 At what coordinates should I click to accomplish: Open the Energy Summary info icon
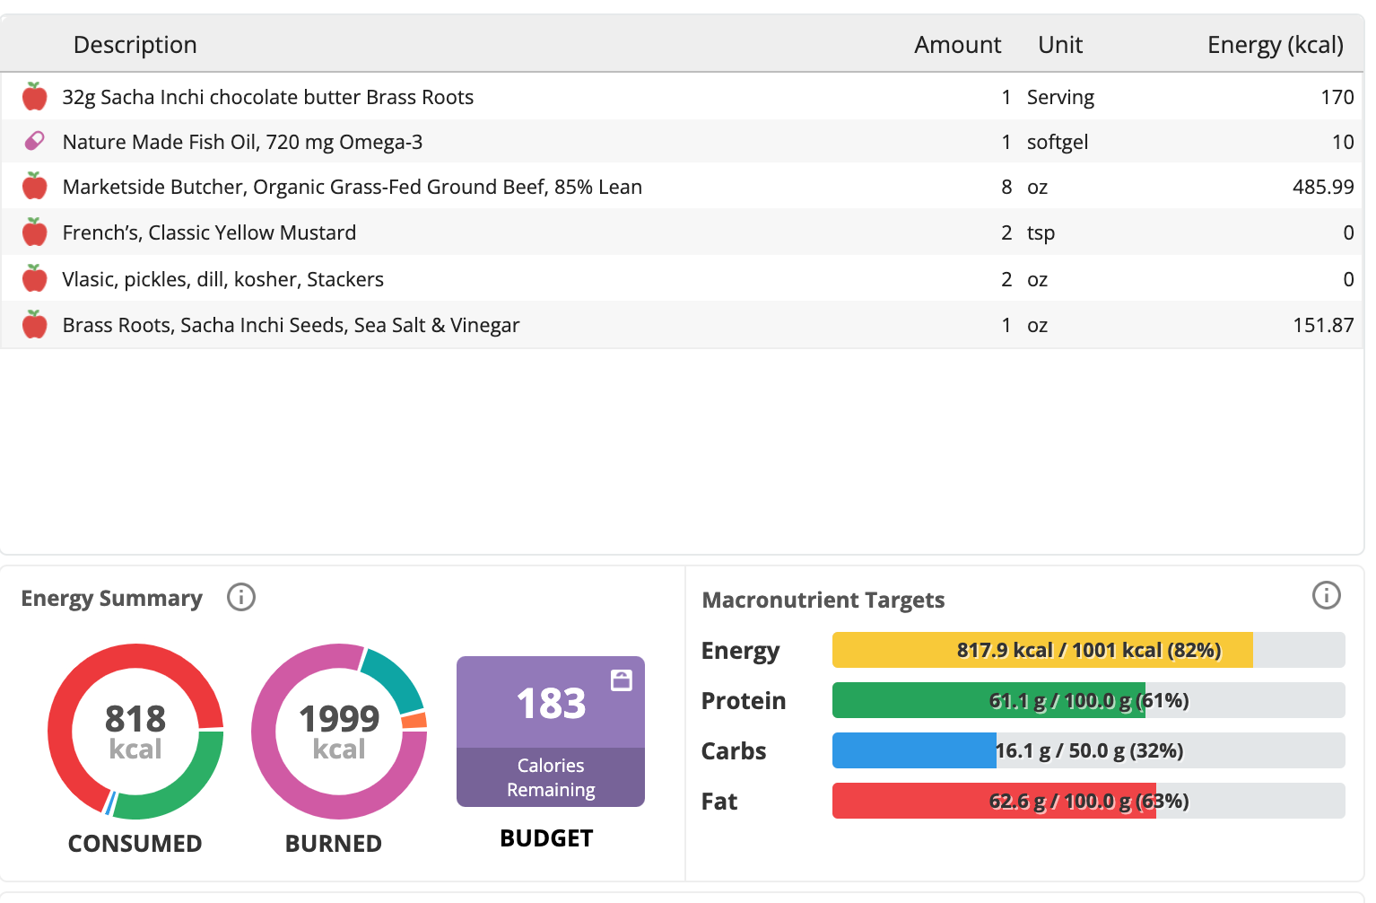241,597
